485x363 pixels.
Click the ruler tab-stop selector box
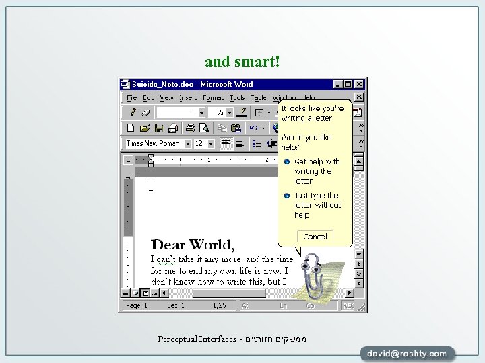point(128,160)
